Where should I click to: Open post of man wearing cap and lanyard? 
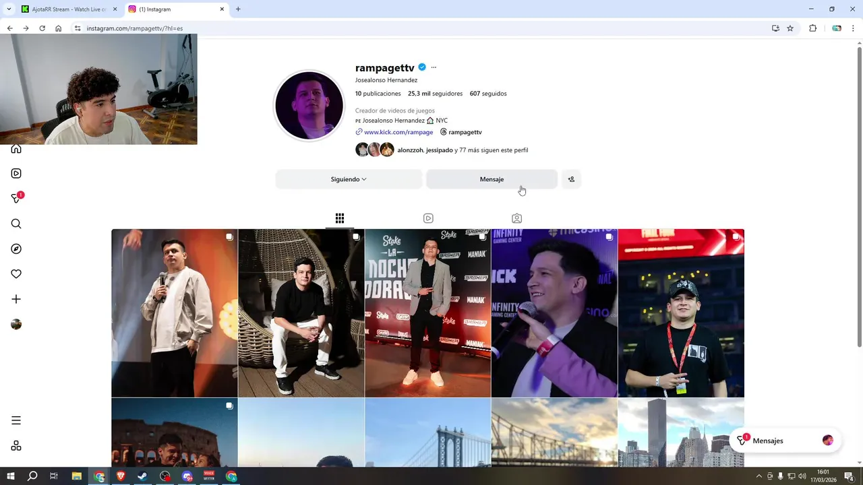(681, 313)
